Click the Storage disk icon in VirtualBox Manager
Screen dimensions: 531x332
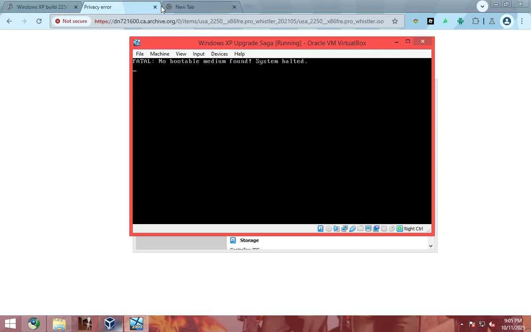(x=233, y=240)
